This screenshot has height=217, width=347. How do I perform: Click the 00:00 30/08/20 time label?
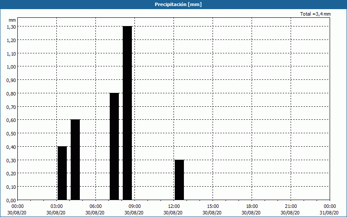click(17, 210)
